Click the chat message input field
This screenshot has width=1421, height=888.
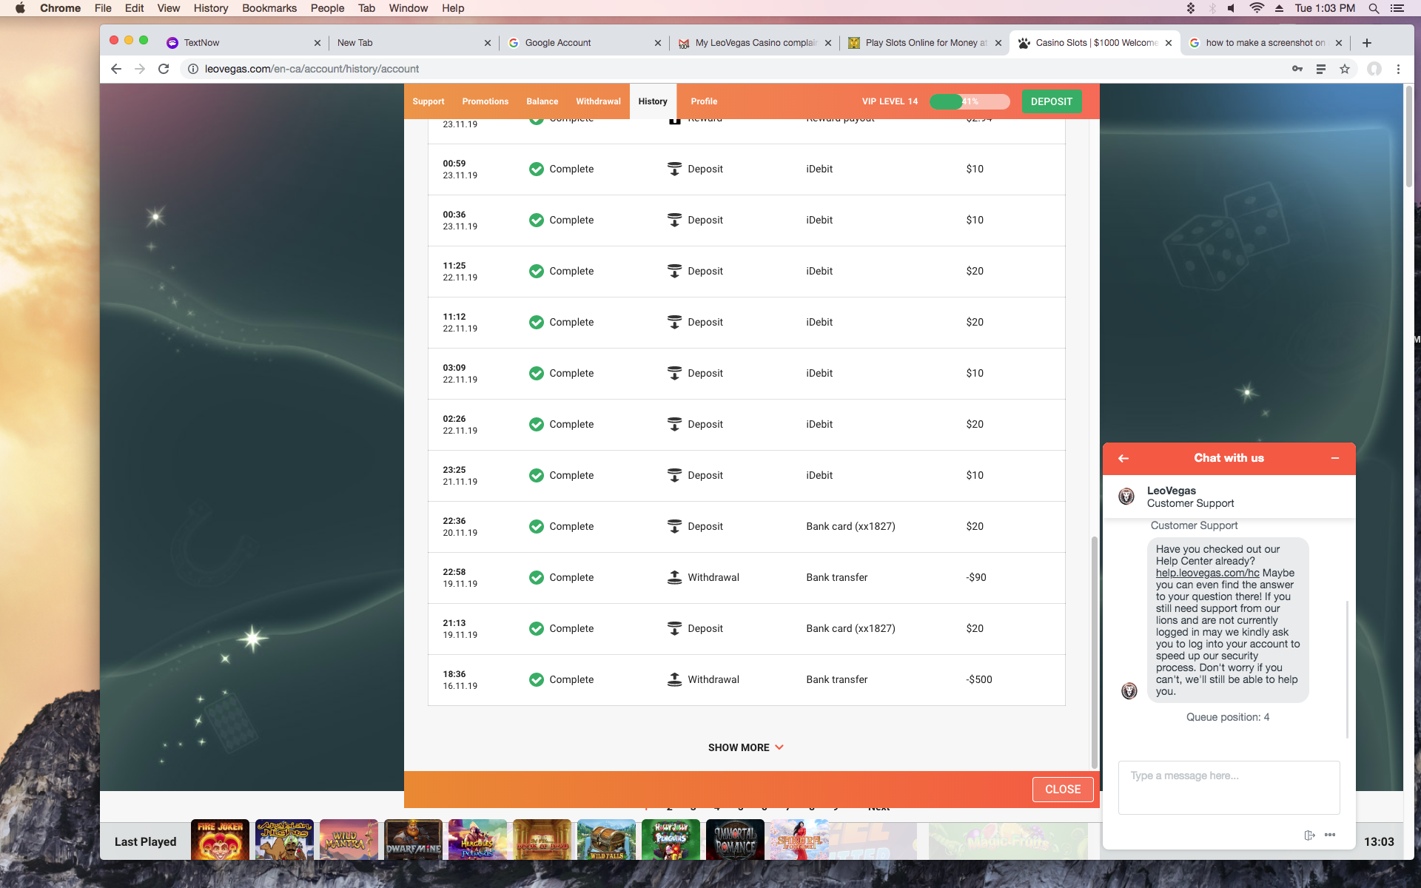[1229, 787]
